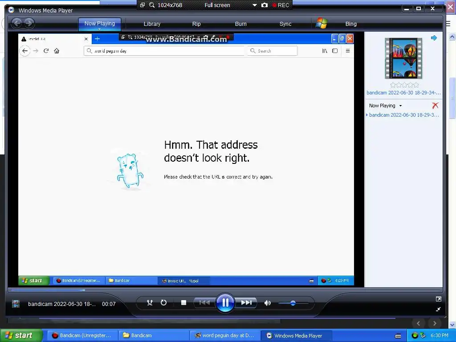This screenshot has height=342, width=456.
Task: Adjust the Media Player volume slider
Action: tap(293, 303)
